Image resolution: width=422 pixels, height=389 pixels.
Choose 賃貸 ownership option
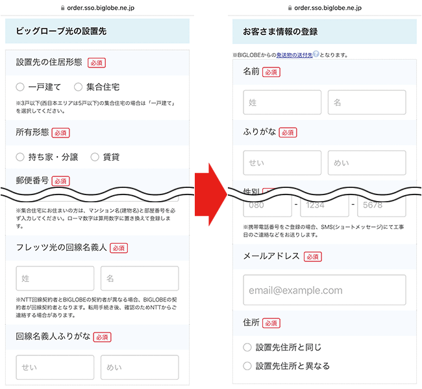(95, 157)
